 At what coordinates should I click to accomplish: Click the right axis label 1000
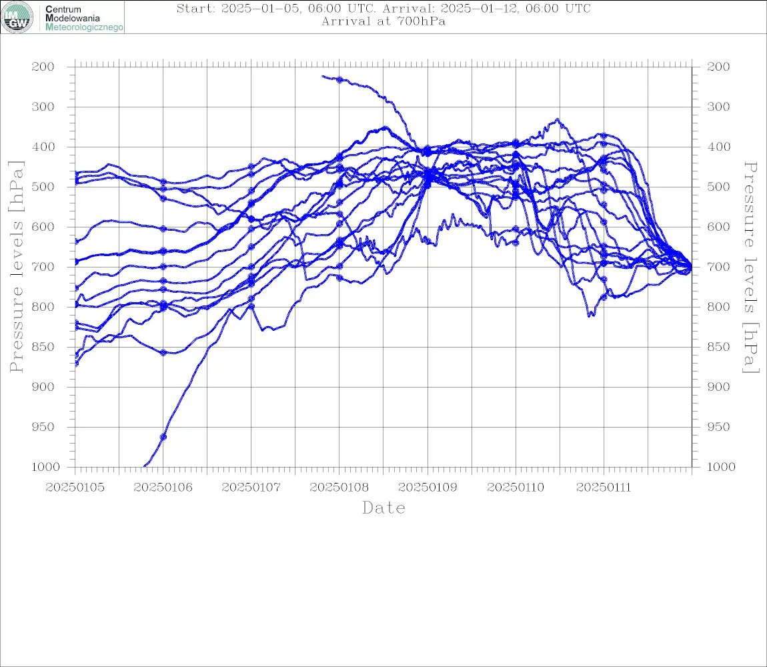(721, 467)
